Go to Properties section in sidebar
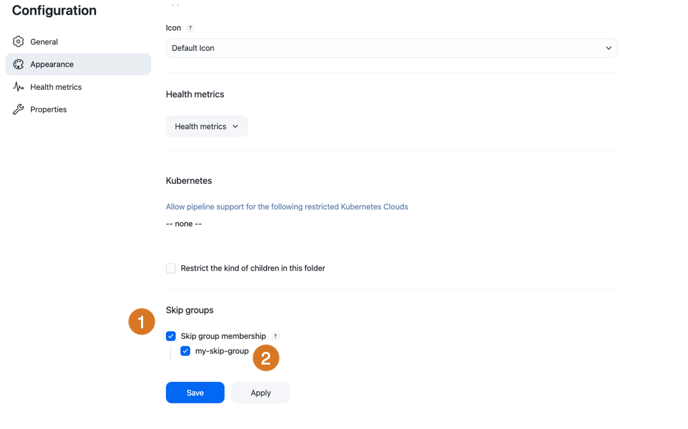 48,109
